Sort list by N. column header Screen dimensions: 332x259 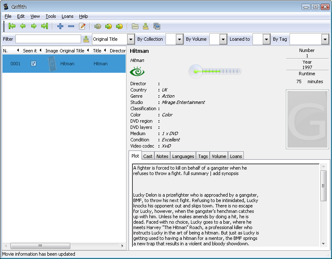[x=11, y=51]
